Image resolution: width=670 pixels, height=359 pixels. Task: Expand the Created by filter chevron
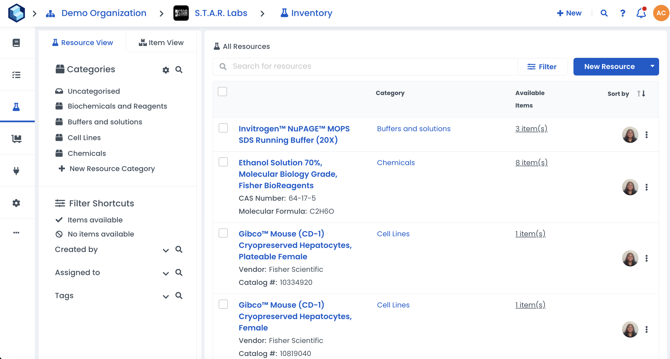(x=166, y=250)
